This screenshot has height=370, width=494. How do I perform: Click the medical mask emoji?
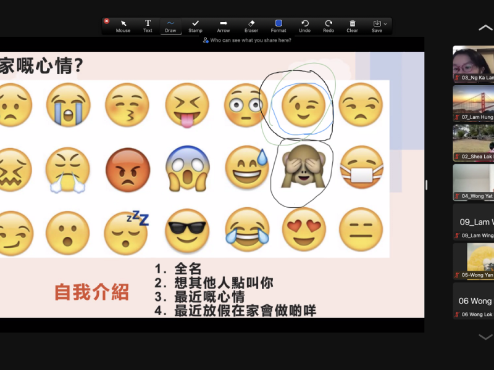click(x=362, y=167)
